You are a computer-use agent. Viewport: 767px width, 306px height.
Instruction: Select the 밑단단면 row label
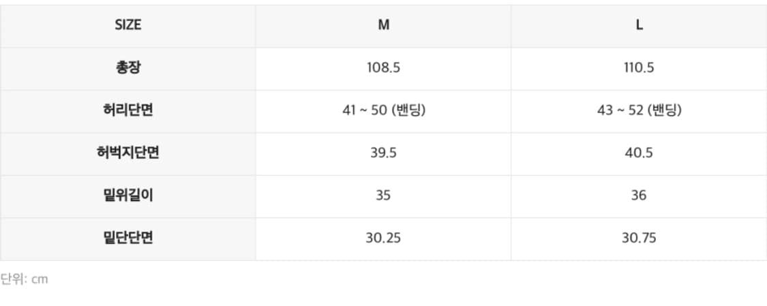click(x=127, y=238)
